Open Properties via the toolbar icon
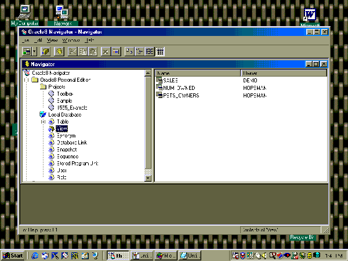Image resolution: width=348 pixels, height=261 pixels. [116, 52]
